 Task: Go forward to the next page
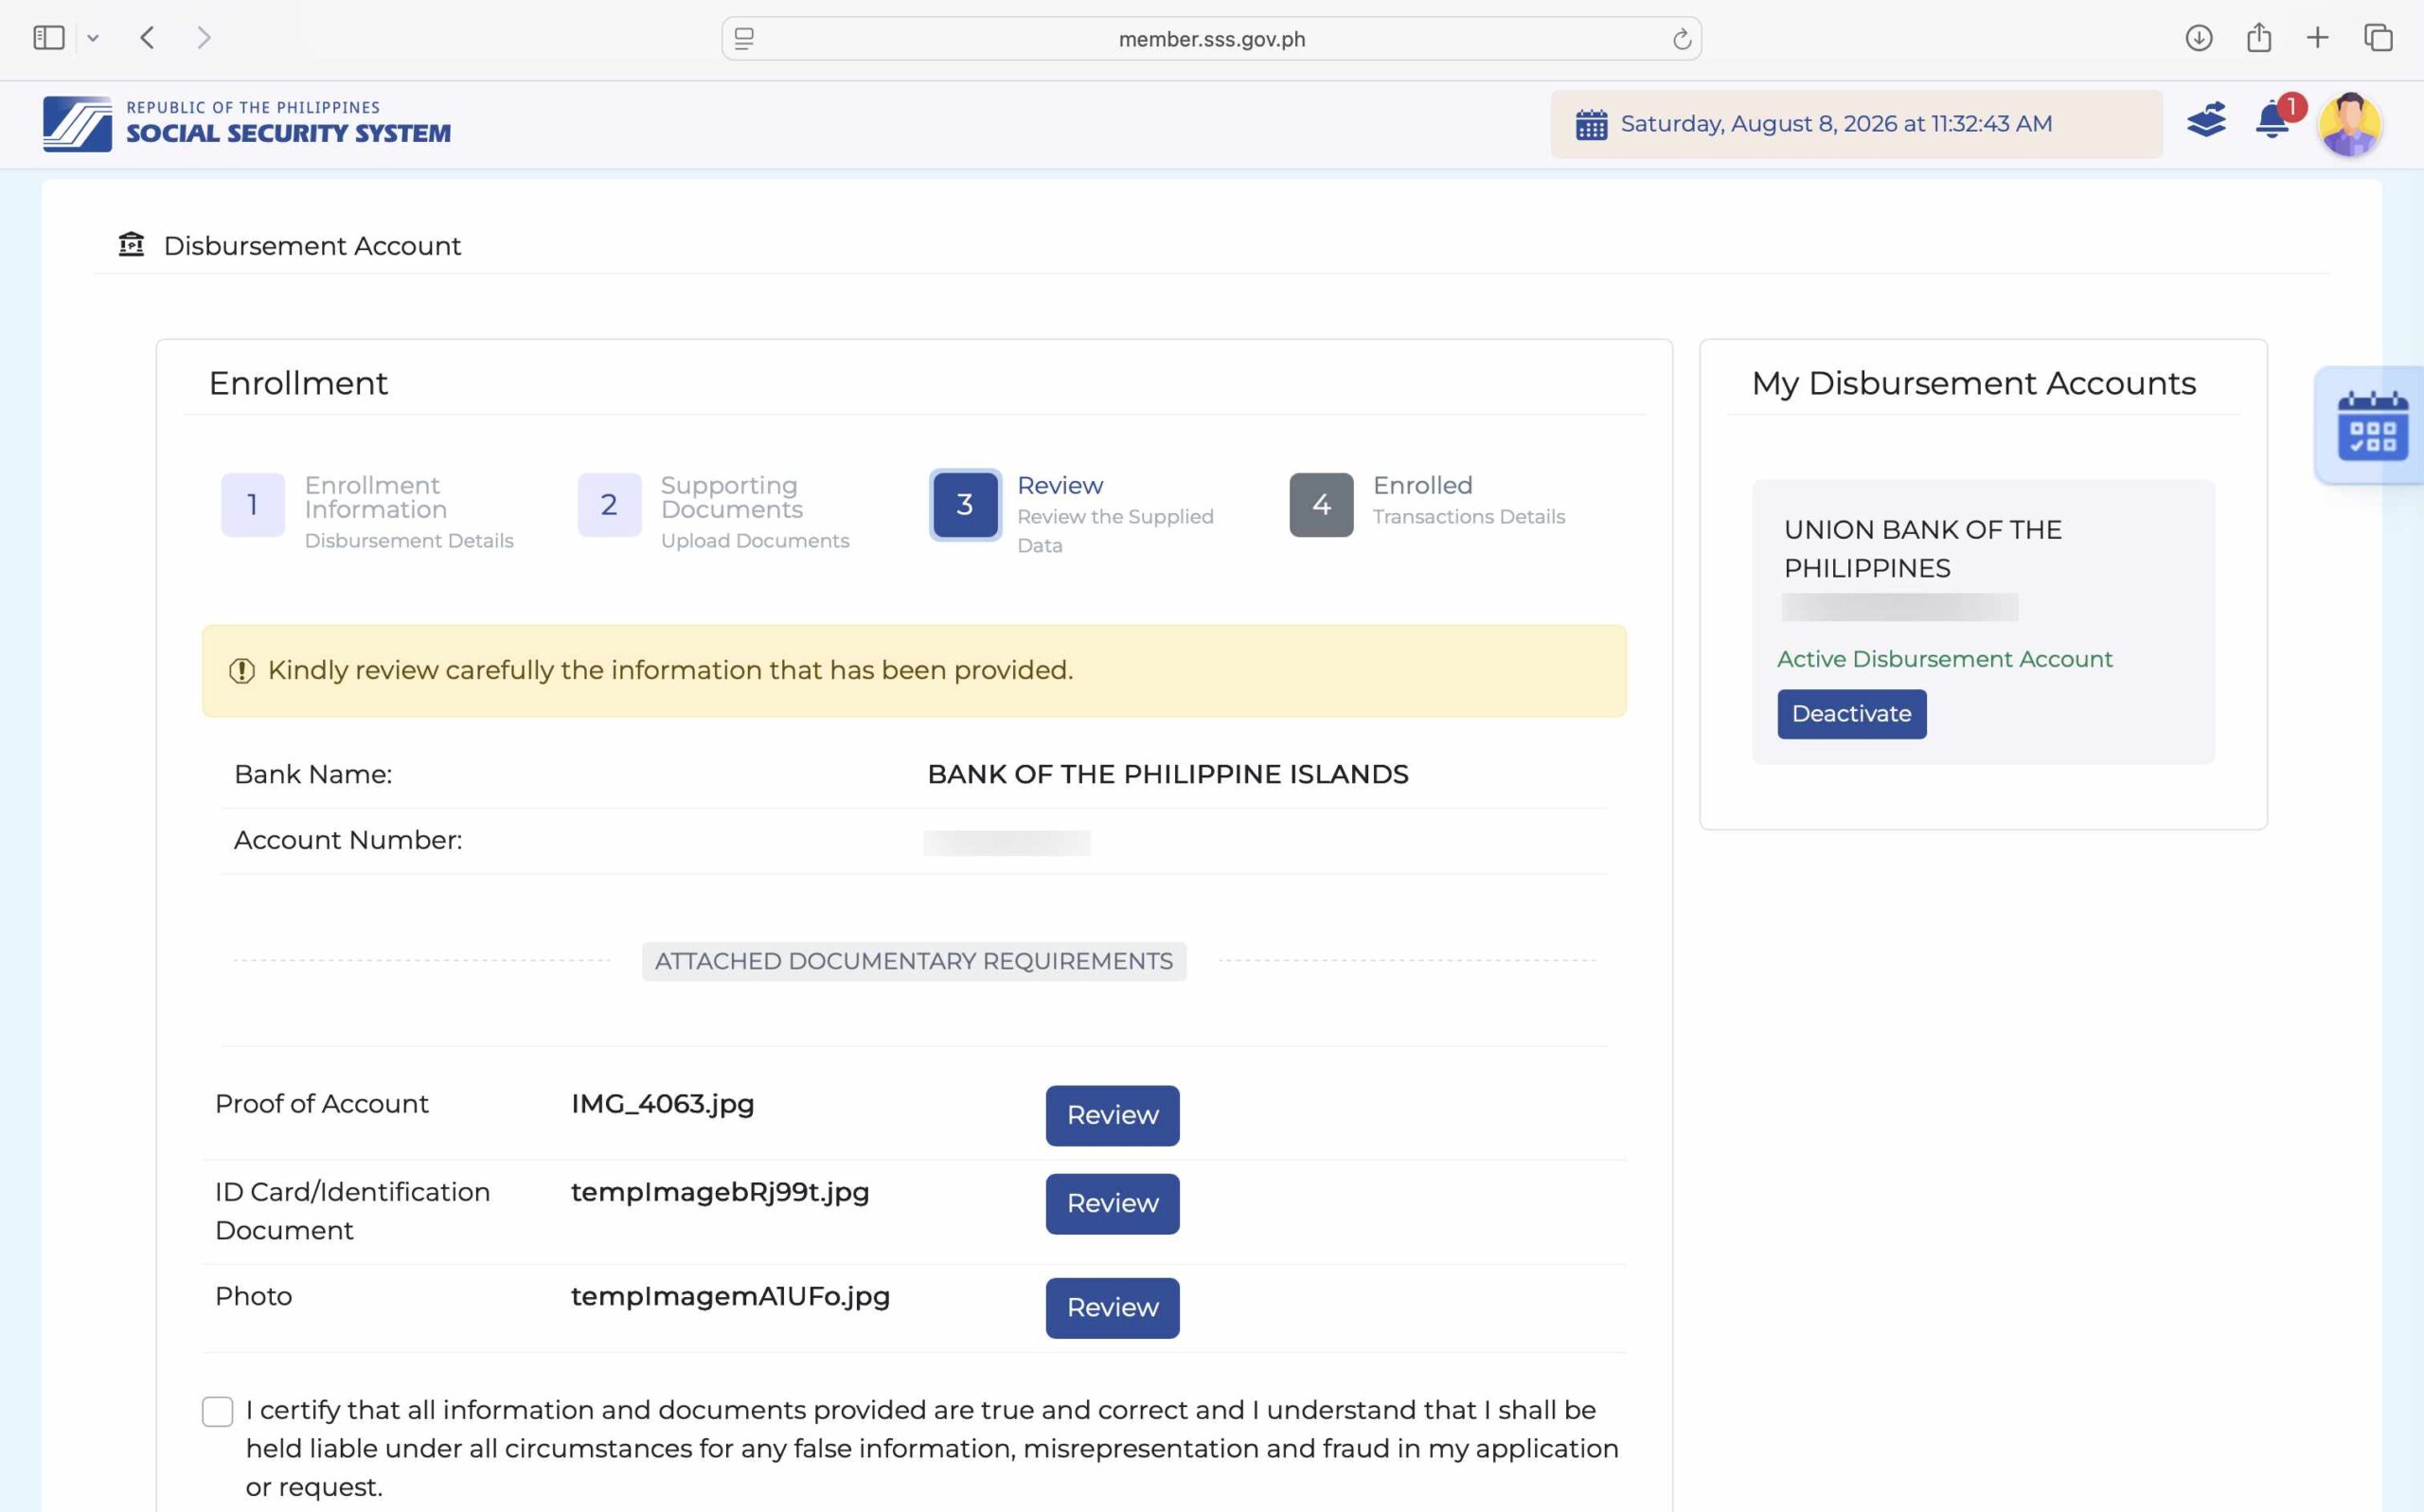[204, 38]
